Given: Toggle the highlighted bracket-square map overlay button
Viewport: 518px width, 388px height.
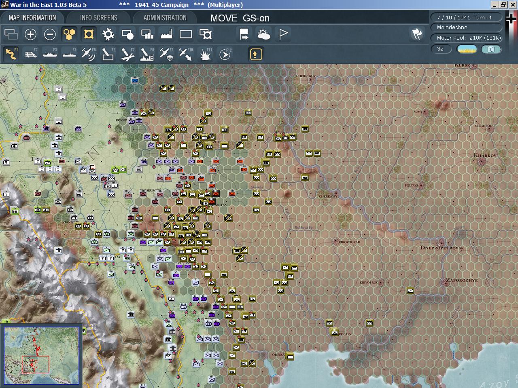Looking at the screenshot, I should tap(89, 34).
